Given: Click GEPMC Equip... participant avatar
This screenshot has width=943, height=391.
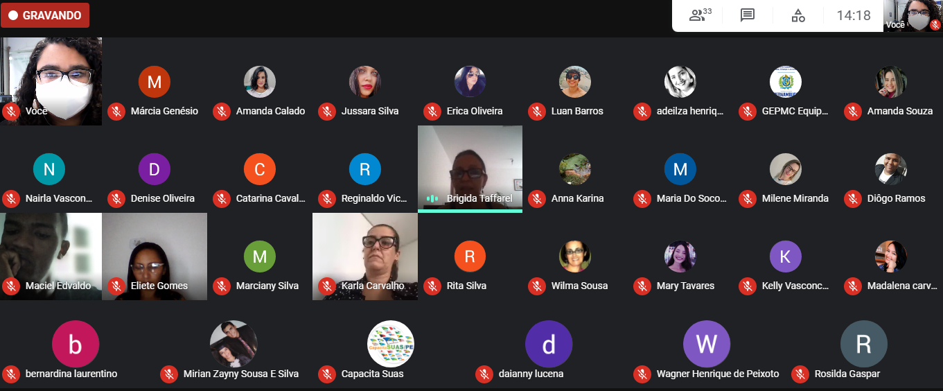Looking at the screenshot, I should [x=786, y=82].
